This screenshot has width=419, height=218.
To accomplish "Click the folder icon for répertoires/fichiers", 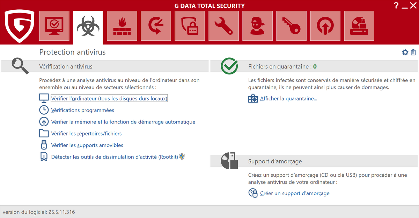I will click(x=44, y=134).
